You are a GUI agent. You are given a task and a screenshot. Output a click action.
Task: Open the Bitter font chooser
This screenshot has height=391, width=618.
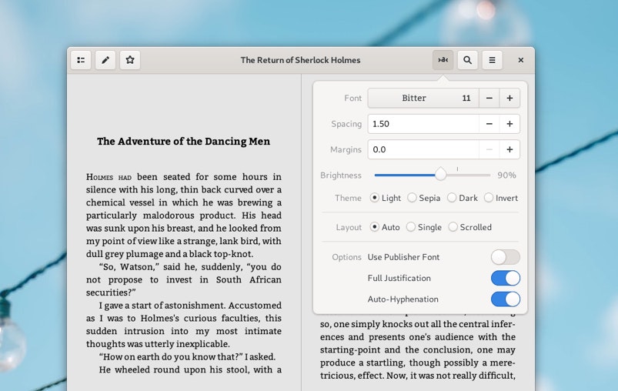click(x=423, y=99)
